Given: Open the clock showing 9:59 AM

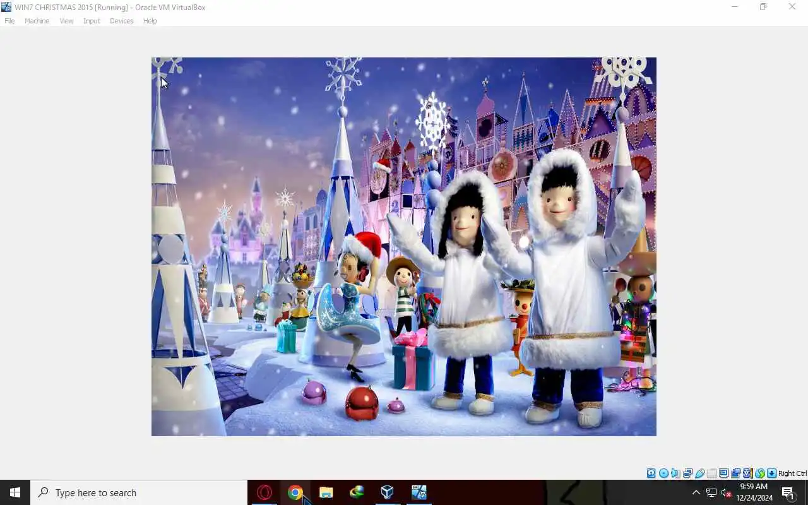Looking at the screenshot, I should pos(754,492).
